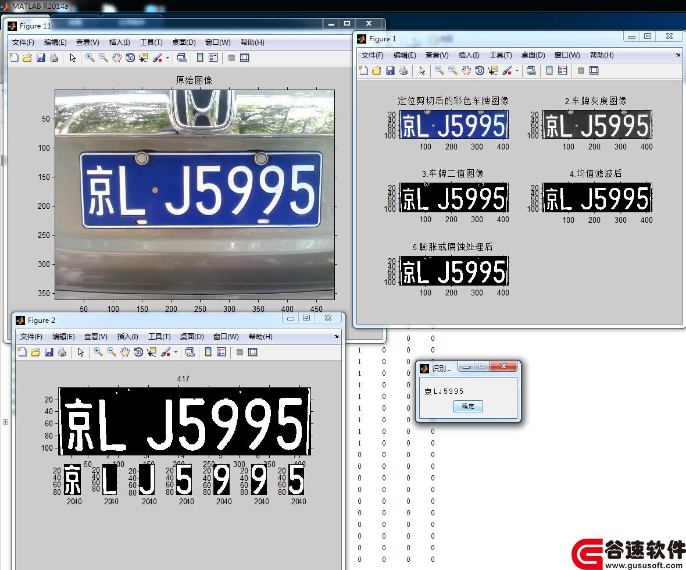Click segmented J character image in Figure 2

point(147,479)
